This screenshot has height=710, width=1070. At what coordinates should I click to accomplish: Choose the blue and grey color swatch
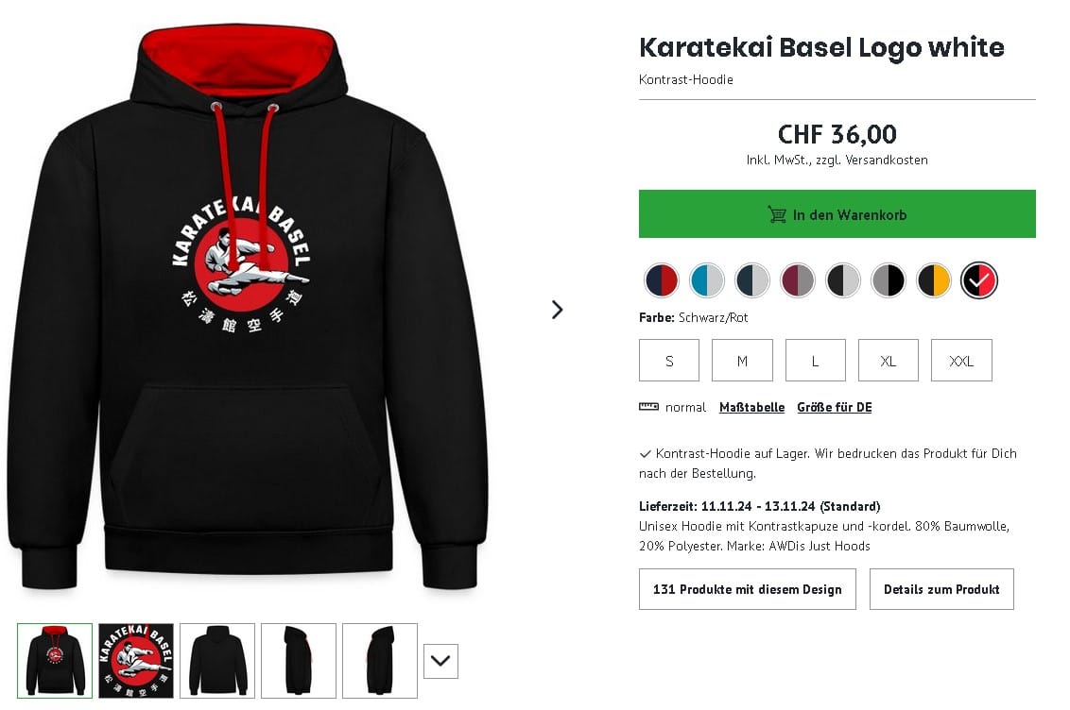[706, 280]
